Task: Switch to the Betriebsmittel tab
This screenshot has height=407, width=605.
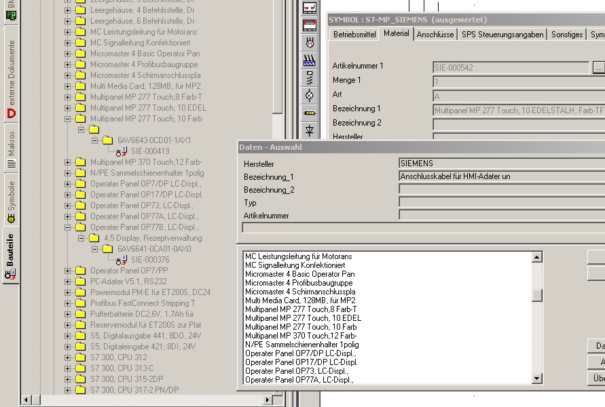Action: tap(354, 35)
